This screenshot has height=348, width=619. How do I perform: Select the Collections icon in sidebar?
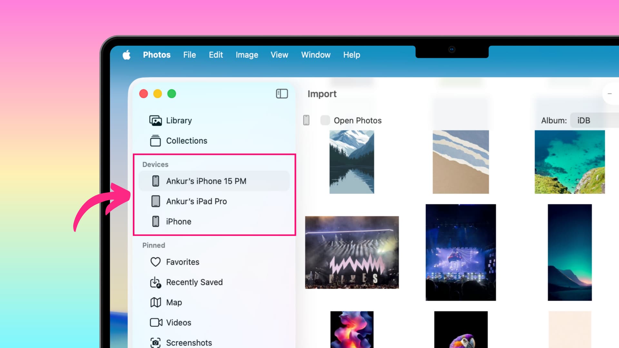pyautogui.click(x=155, y=141)
